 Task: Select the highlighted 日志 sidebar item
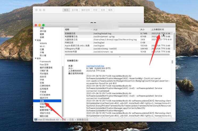coord(47,101)
